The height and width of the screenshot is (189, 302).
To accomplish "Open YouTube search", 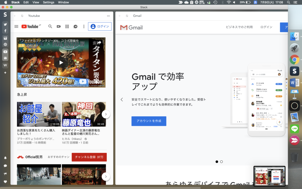I will 50,26.
